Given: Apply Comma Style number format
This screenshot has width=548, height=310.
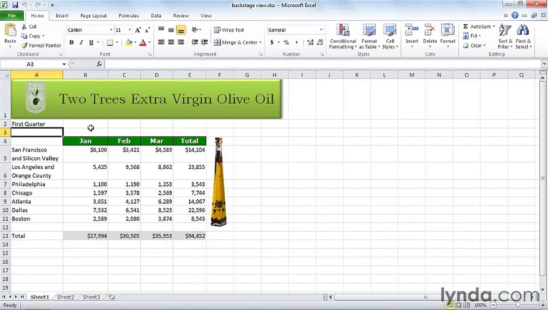Looking at the screenshot, I should point(296,42).
